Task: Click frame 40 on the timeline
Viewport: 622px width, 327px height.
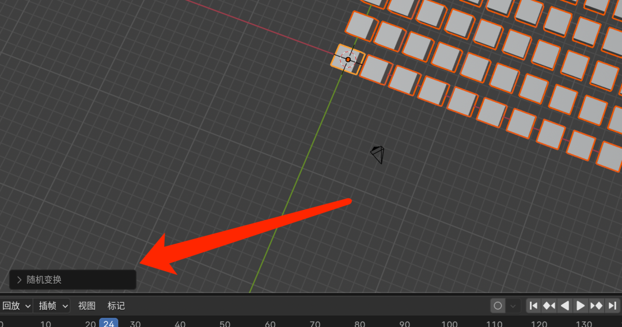Action: point(180,324)
